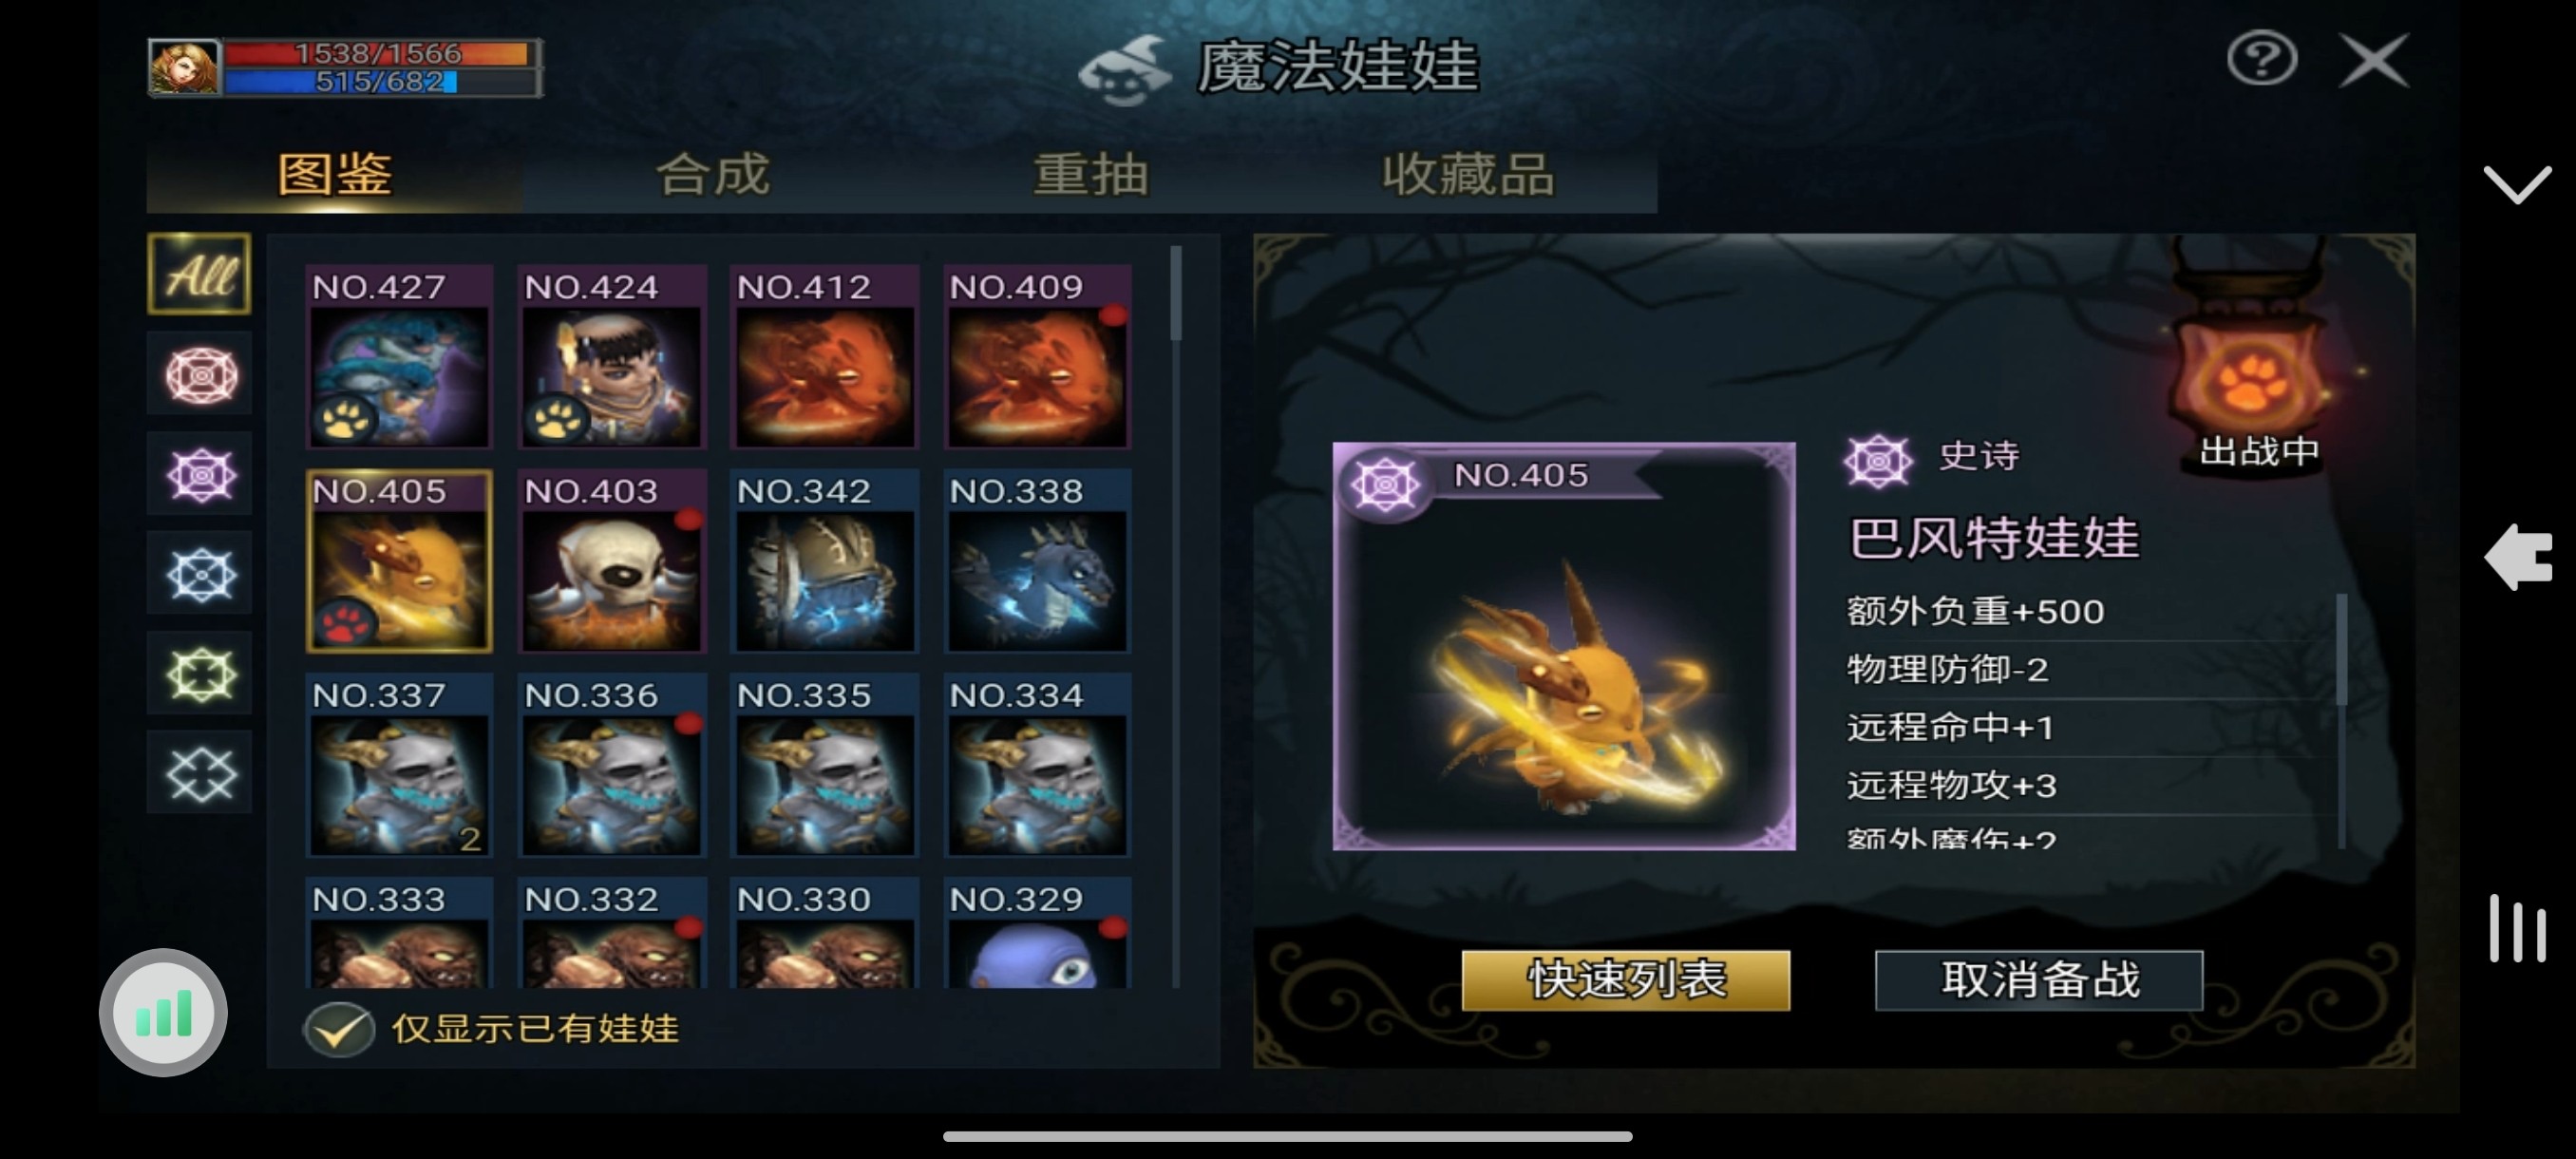Select the purple epic rarity filter

[x=200, y=475]
